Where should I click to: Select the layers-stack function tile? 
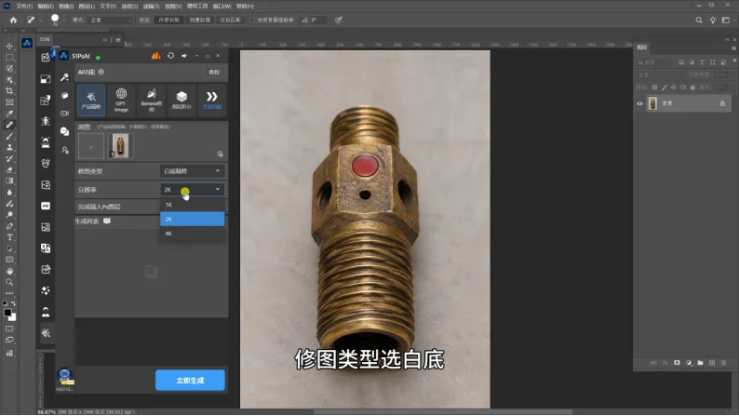pos(181,100)
